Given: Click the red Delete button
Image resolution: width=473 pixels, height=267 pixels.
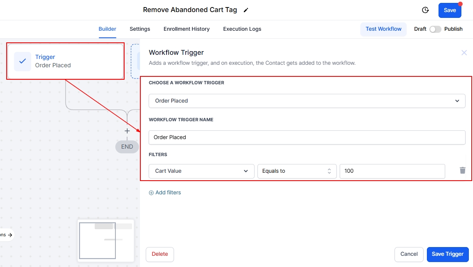Looking at the screenshot, I should (160, 254).
